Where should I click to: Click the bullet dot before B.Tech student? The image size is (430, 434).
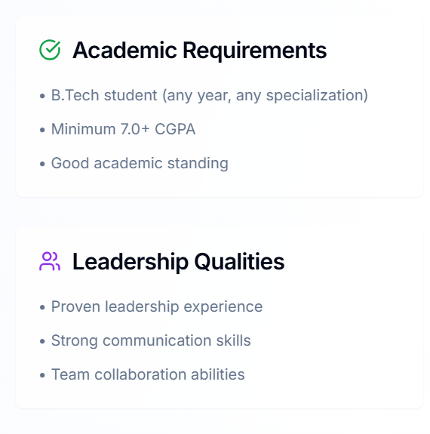pyautogui.click(x=42, y=96)
